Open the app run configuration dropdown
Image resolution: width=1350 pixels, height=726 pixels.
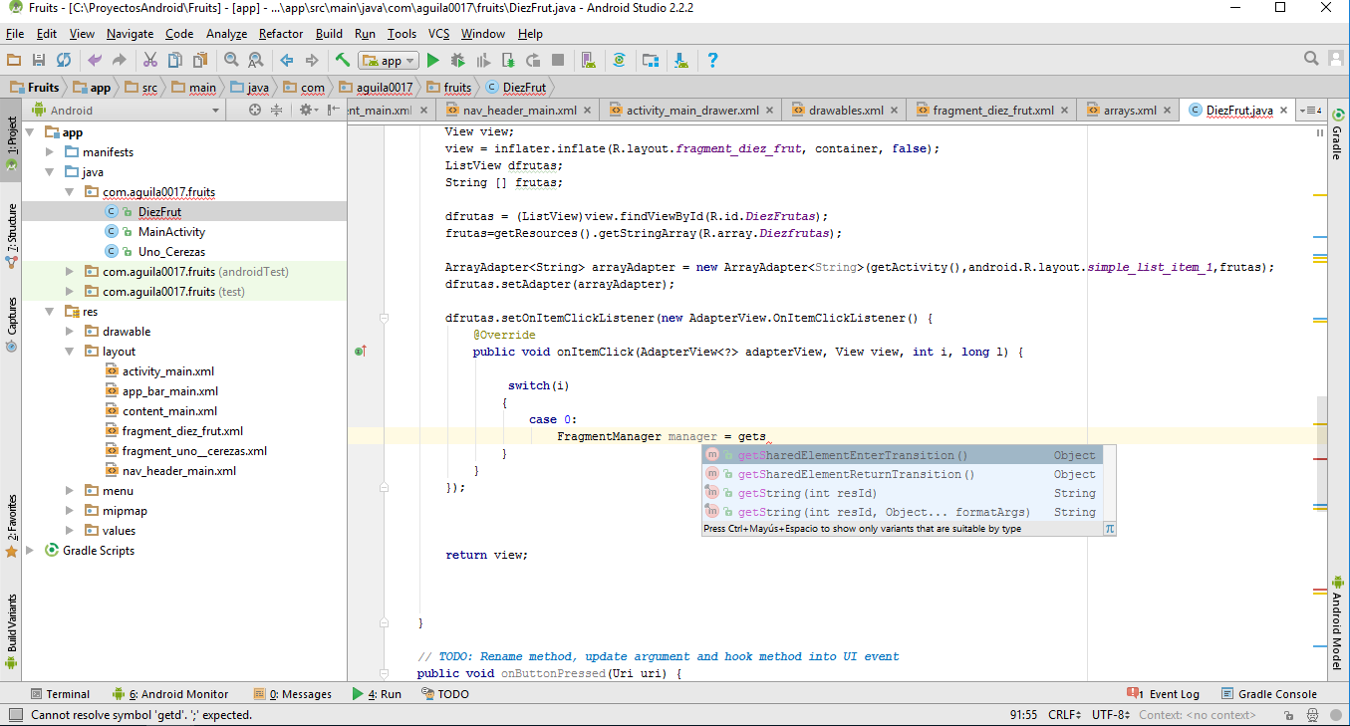[x=389, y=61]
